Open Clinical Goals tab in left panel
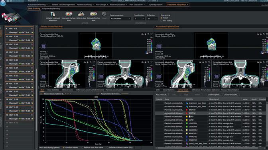 tap(67, 90)
